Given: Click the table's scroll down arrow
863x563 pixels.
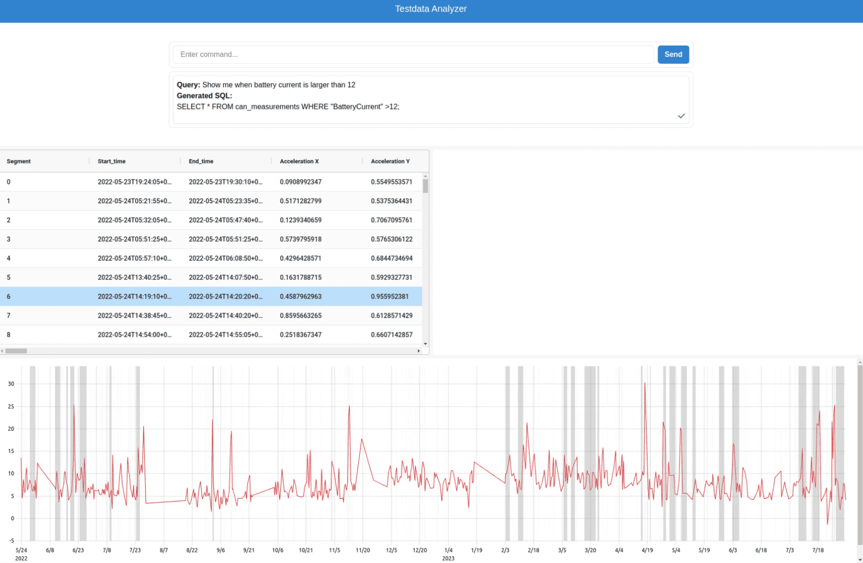Looking at the screenshot, I should click(x=426, y=344).
